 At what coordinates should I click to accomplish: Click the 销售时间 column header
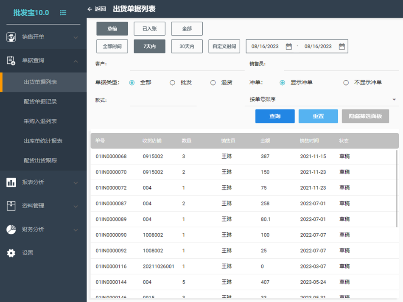[309, 140]
